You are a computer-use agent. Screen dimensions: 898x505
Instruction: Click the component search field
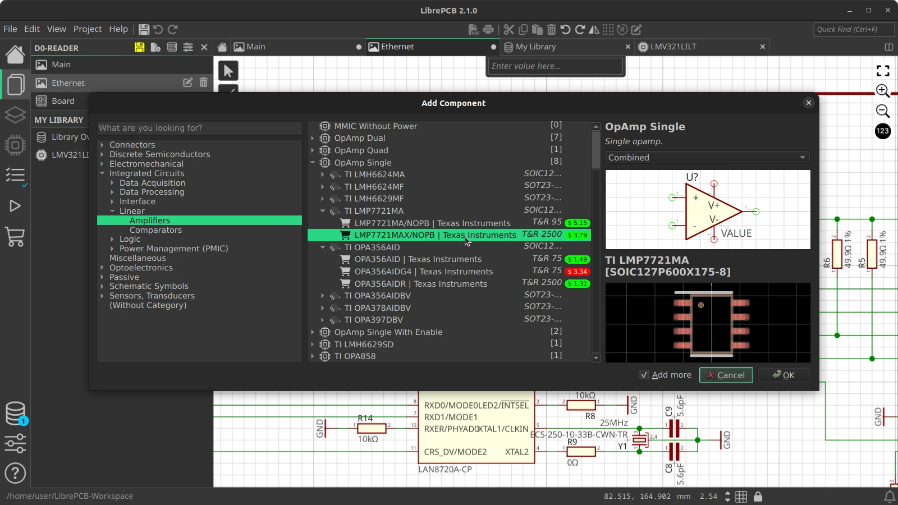coord(199,128)
